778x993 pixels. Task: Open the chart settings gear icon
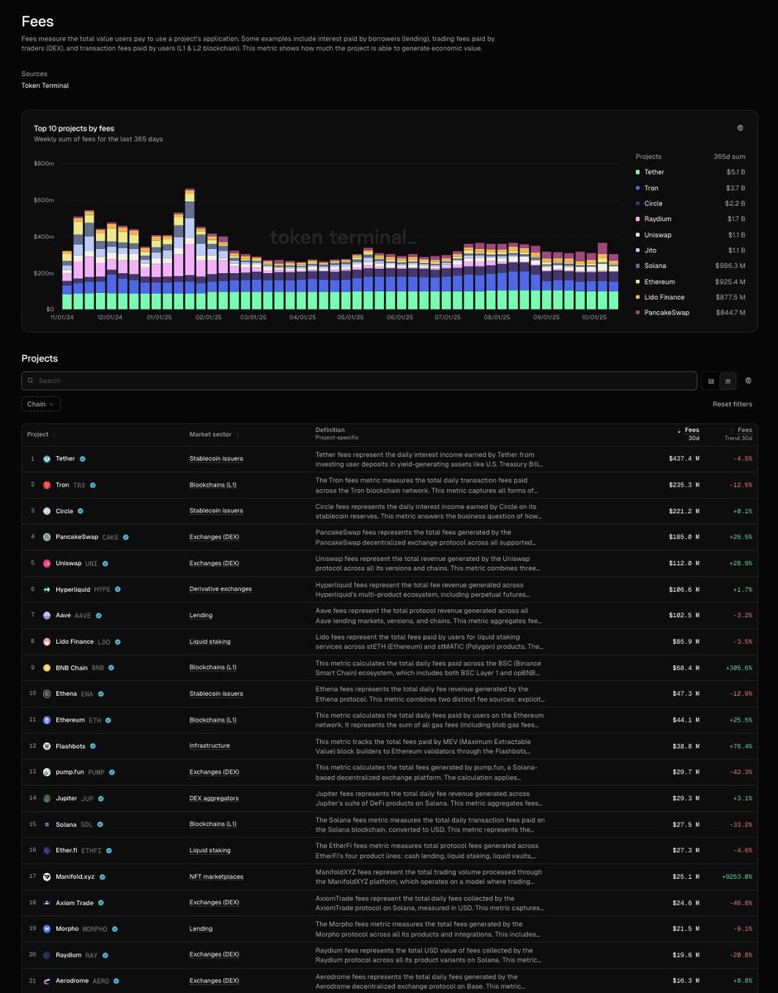740,128
